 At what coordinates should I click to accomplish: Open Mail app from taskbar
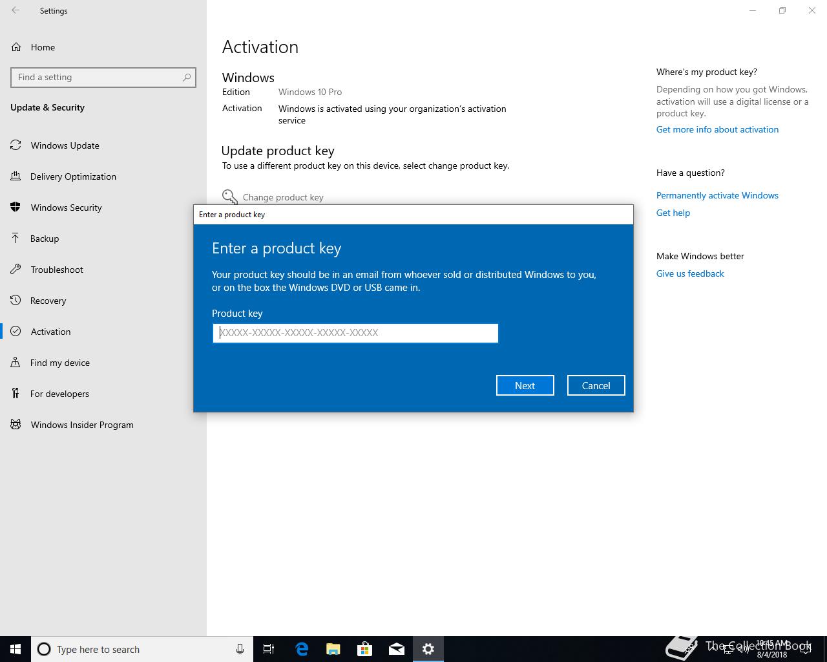click(397, 649)
